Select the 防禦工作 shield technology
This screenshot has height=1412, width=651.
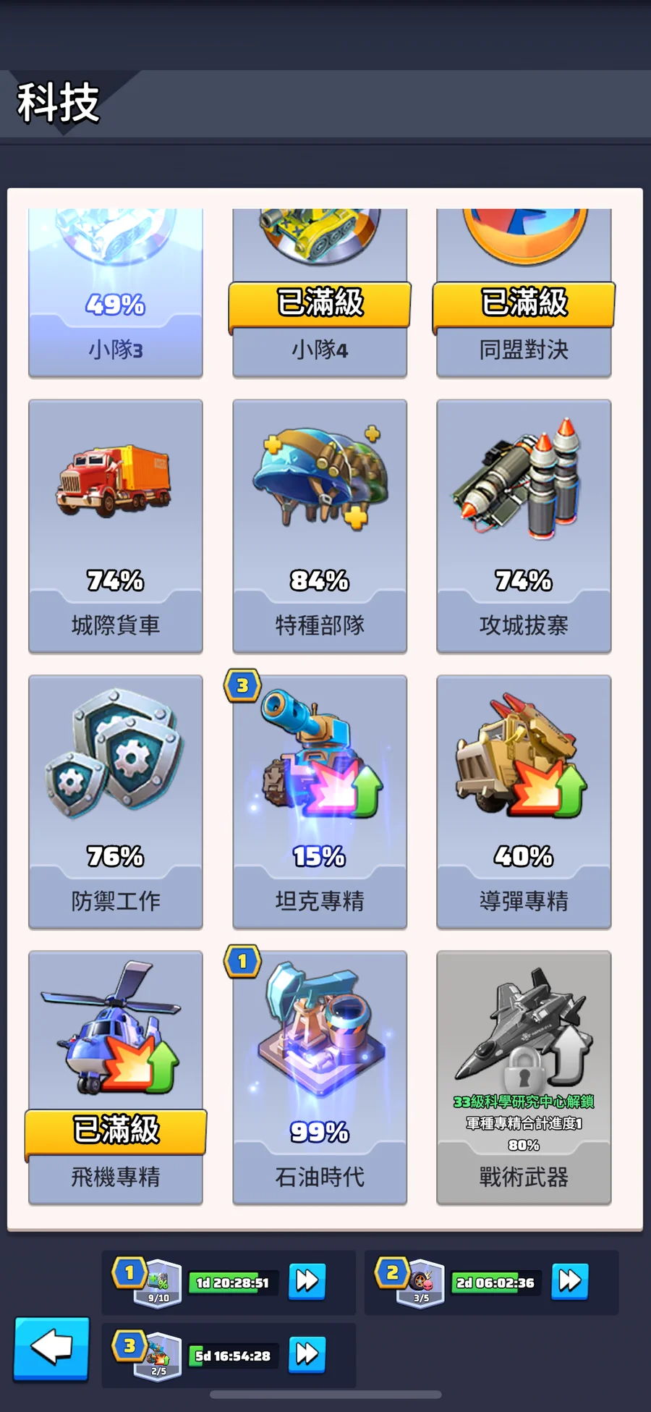pyautogui.click(x=116, y=802)
